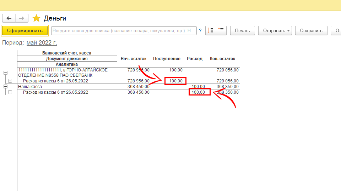
Task: Click the search help question mark
Action: coord(200,30)
